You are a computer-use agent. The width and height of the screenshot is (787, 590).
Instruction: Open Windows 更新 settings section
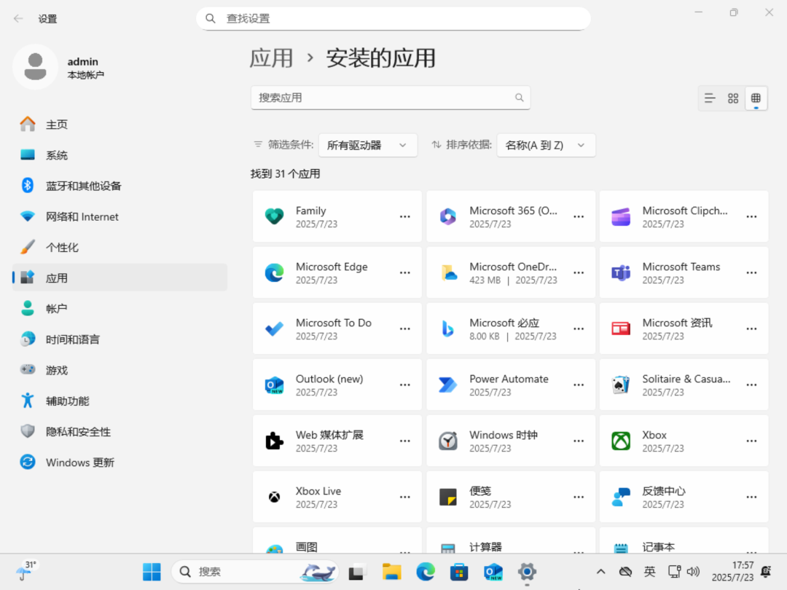[120, 462]
